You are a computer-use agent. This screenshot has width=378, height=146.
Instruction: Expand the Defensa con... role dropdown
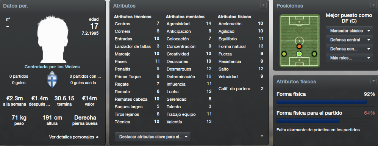(x=349, y=49)
